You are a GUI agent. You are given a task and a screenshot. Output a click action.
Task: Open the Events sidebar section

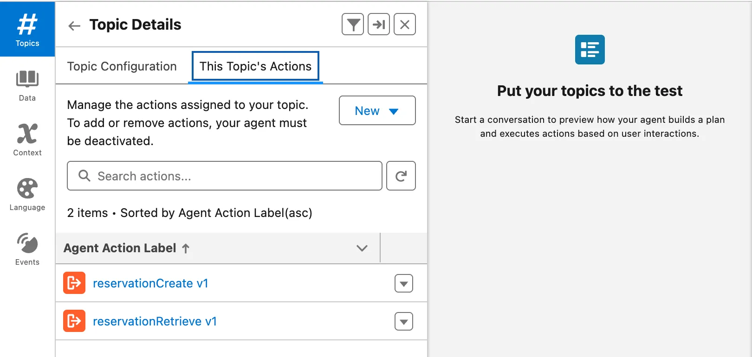pos(27,249)
